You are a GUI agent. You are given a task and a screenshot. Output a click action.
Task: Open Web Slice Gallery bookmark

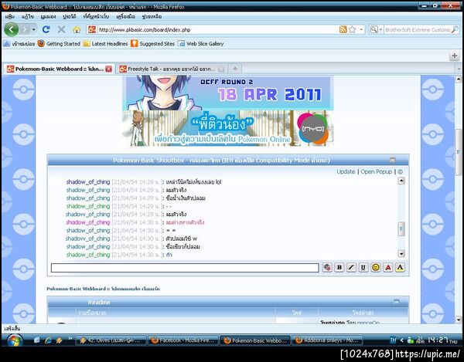200,44
